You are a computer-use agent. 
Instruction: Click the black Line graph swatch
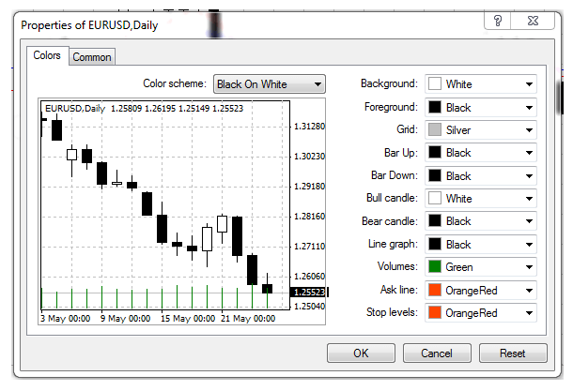pyautogui.click(x=435, y=244)
